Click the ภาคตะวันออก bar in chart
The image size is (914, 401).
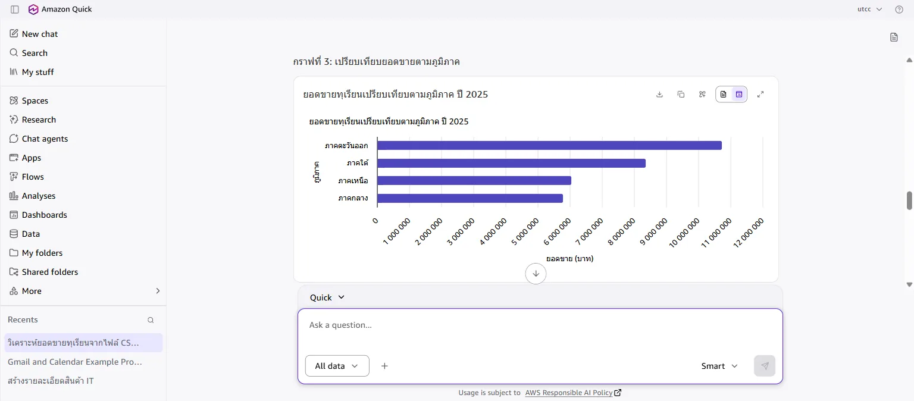[549, 145]
